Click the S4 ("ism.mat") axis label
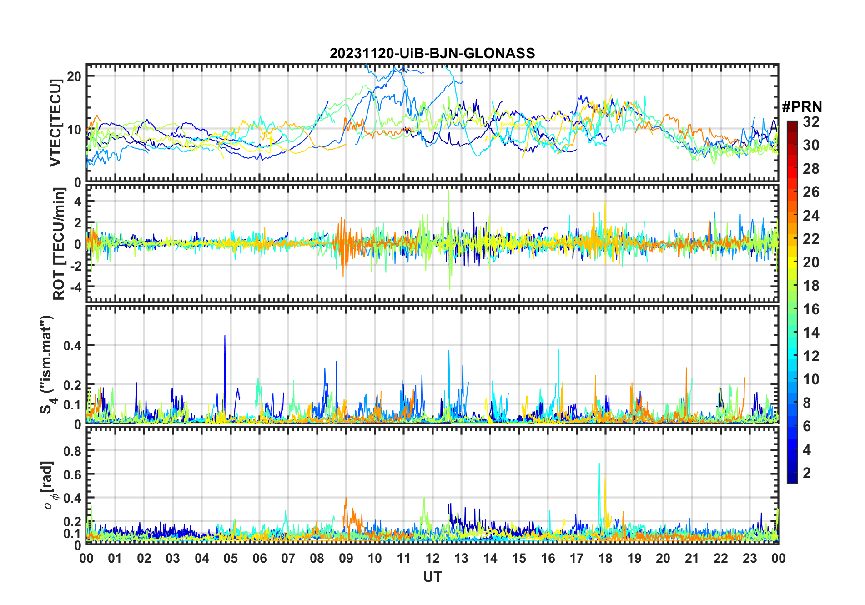 pos(47,364)
